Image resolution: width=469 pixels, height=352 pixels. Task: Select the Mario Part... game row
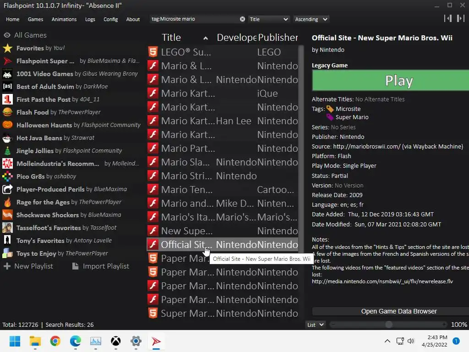click(x=223, y=148)
